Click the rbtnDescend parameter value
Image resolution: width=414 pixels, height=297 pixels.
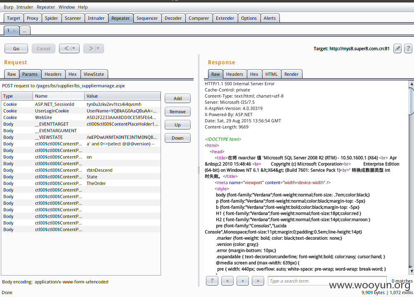click(99, 170)
